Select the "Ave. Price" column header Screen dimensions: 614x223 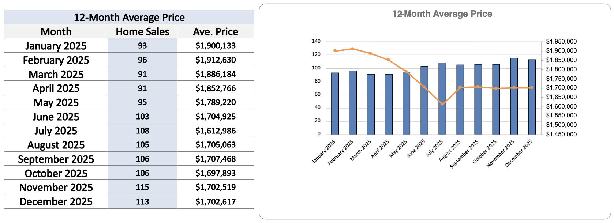216,32
